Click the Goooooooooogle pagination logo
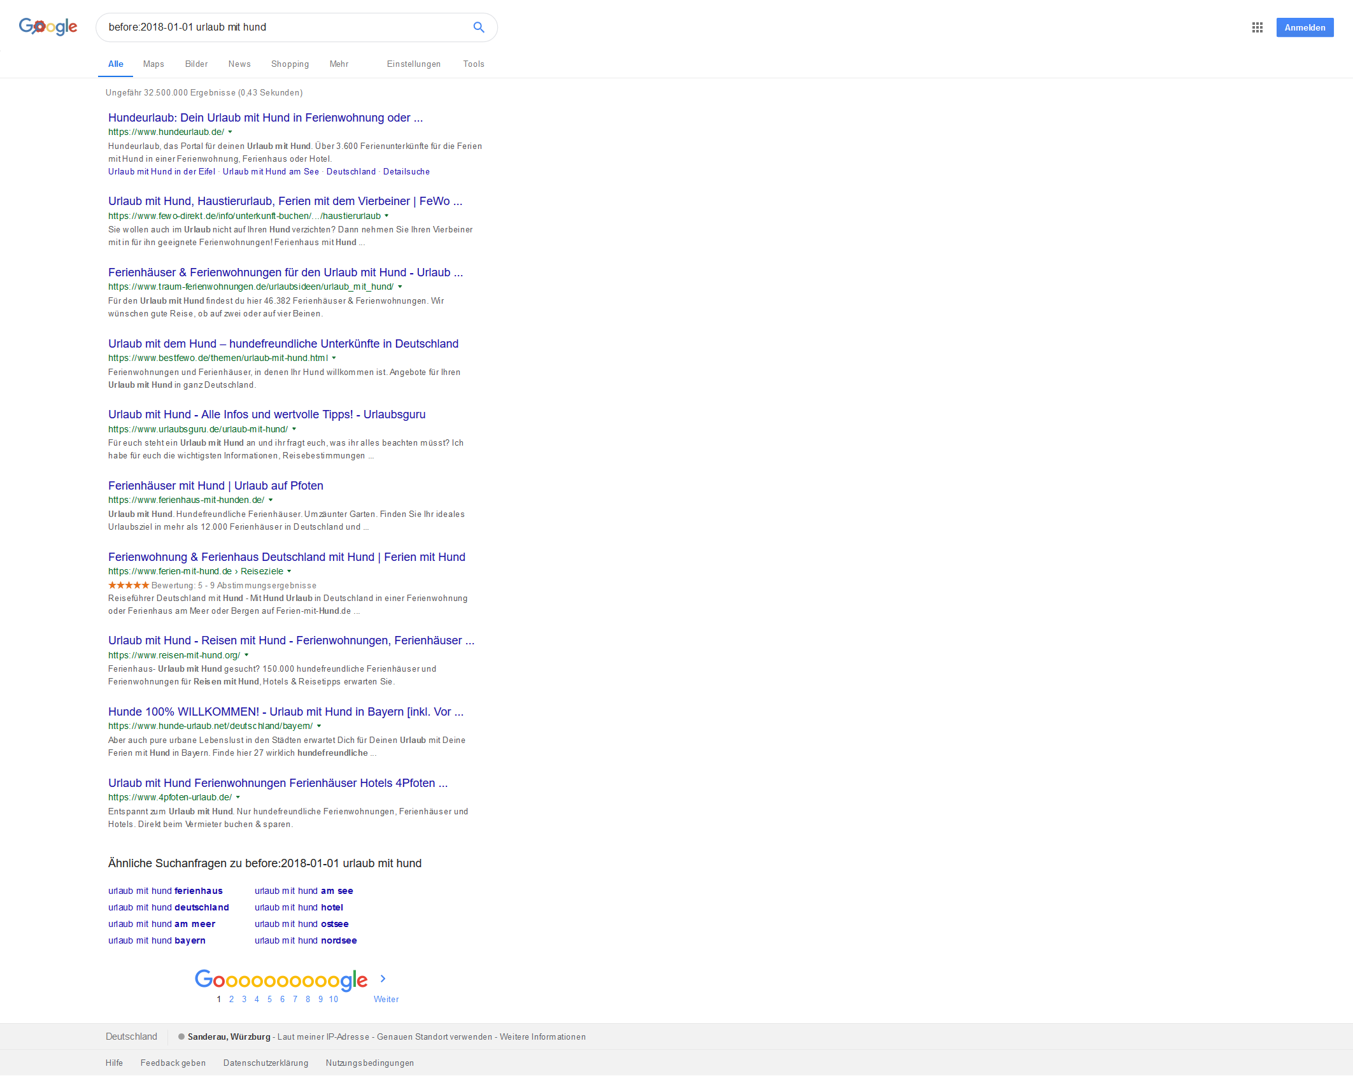Viewport: 1353px width, 1076px height. (x=281, y=979)
